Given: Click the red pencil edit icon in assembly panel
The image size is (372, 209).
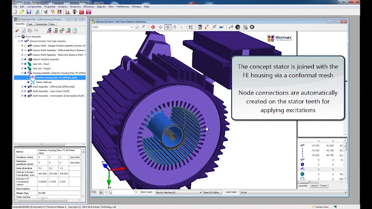Looking at the screenshot, I should pos(17,31).
